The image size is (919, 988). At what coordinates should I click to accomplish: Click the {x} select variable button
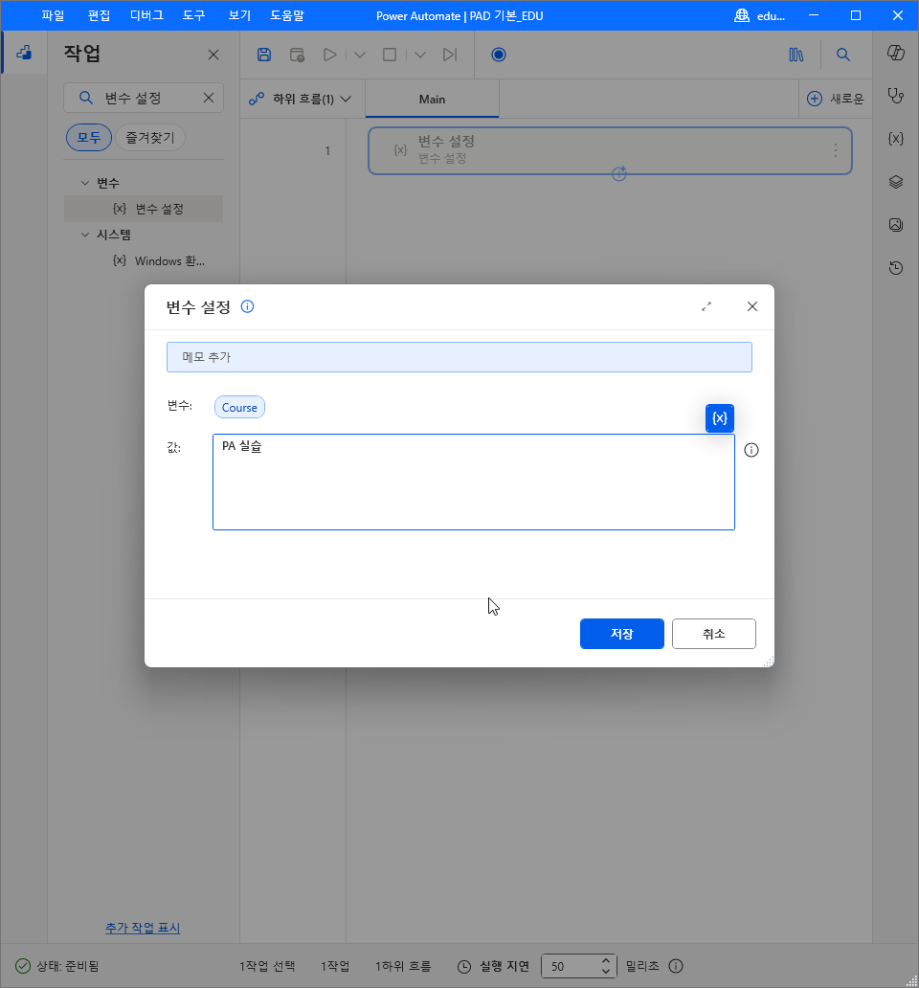(719, 418)
